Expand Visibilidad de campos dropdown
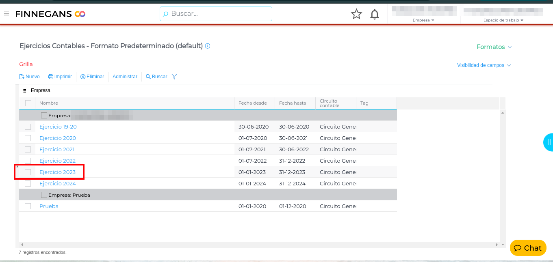The height and width of the screenshot is (262, 553). point(484,65)
